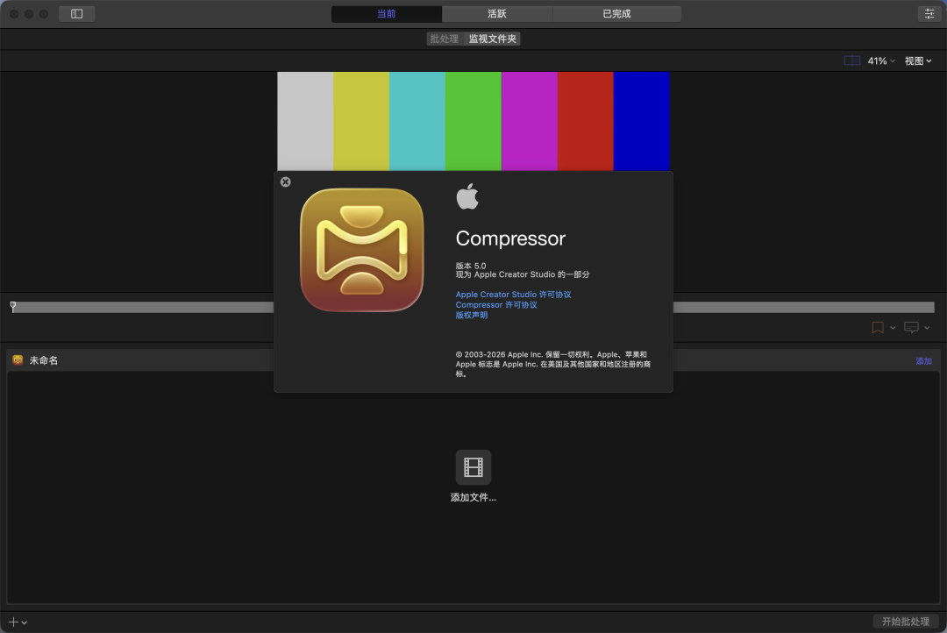This screenshot has height=633, width=947.
Task: Expand the 视图 view menu
Action: 918,60
